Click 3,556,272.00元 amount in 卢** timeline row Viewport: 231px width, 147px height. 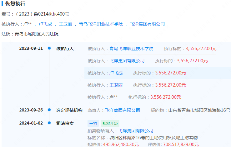[x=166, y=97]
